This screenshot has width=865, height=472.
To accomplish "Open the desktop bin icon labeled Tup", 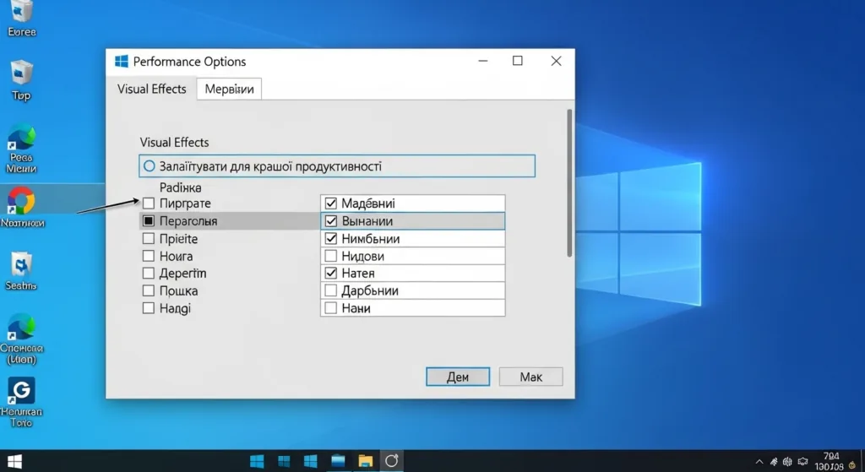I will coord(21,80).
